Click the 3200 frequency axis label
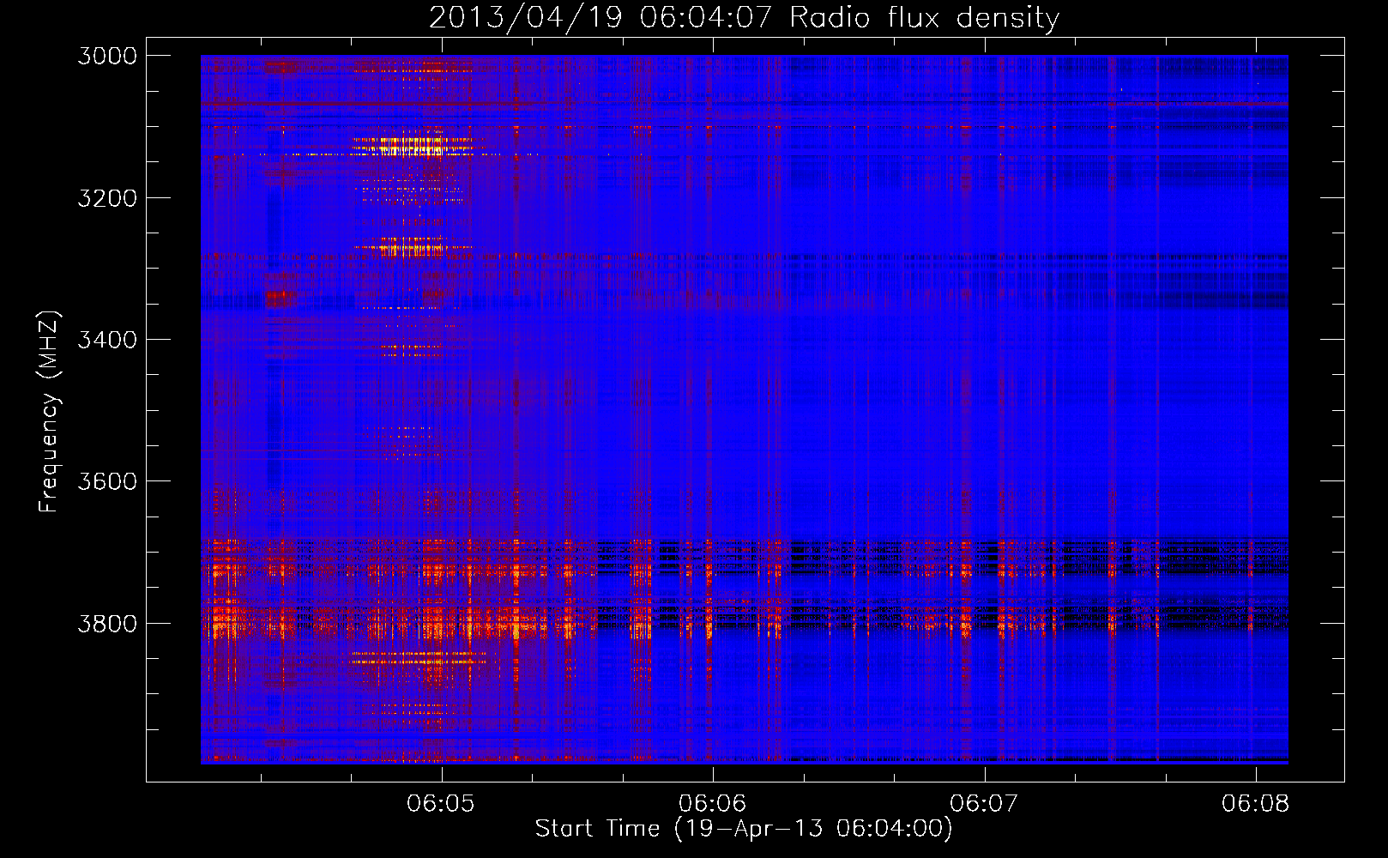 pos(107,198)
